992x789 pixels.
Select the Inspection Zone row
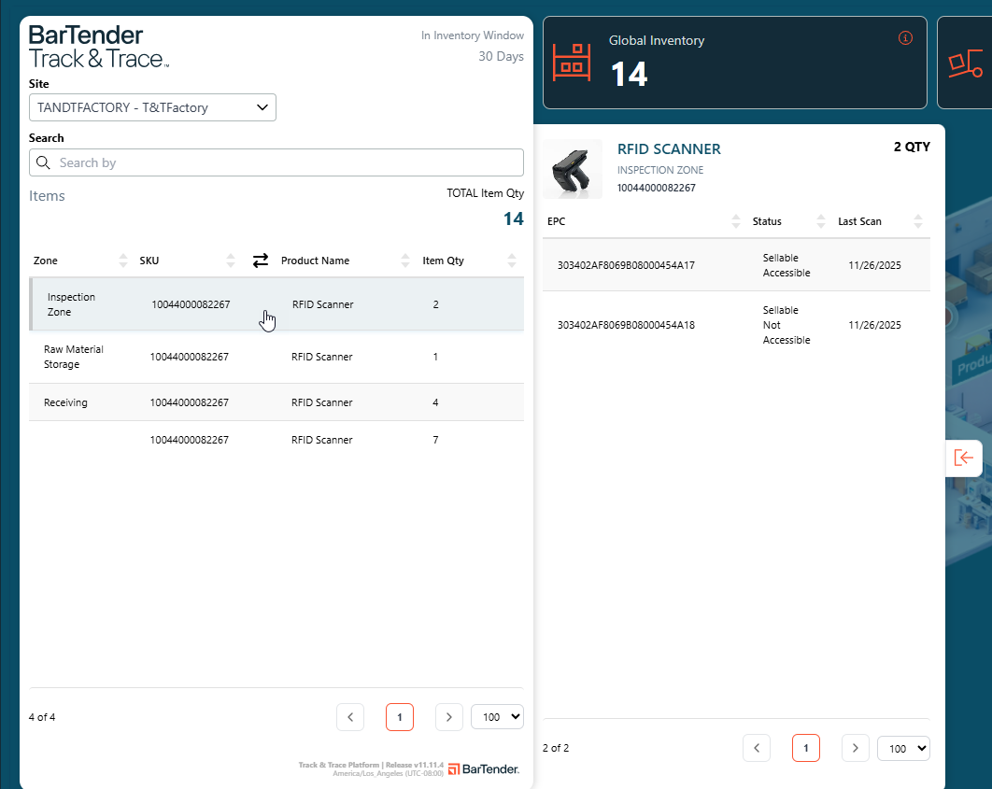[x=276, y=304]
